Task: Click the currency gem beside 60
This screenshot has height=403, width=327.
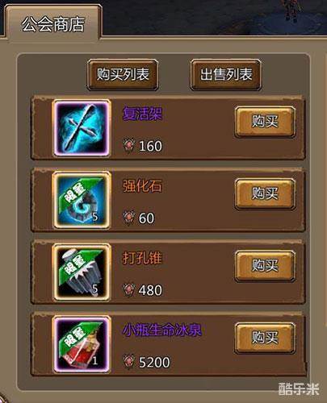Action: [128, 218]
